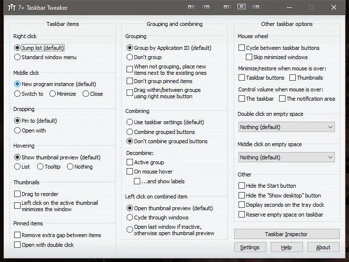Screen dimensions: 349x262
Task: Set middle click to Close
Action: (92, 94)
